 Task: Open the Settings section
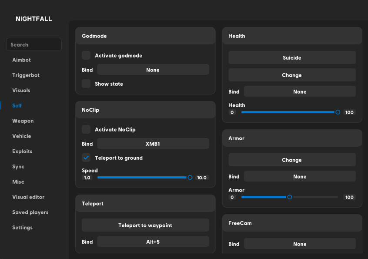[22, 228]
